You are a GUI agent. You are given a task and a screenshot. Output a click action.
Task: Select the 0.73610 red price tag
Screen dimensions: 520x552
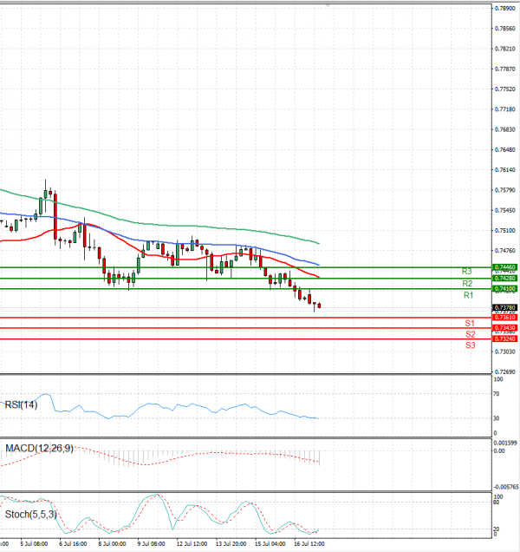pos(504,318)
